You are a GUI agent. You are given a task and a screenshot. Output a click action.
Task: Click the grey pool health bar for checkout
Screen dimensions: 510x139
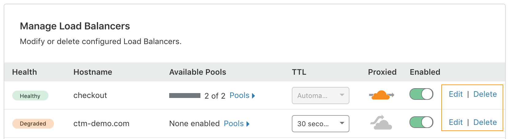(185, 96)
